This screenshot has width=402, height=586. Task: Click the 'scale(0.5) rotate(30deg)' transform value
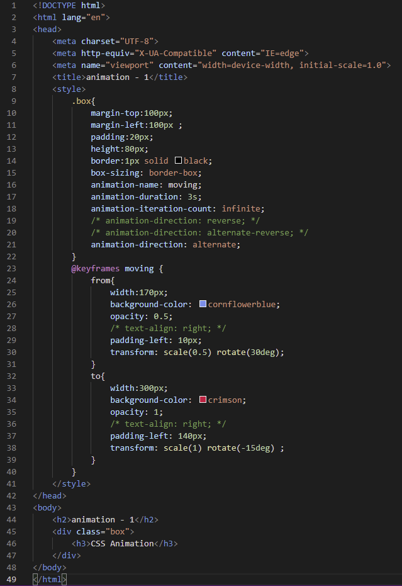tap(221, 352)
